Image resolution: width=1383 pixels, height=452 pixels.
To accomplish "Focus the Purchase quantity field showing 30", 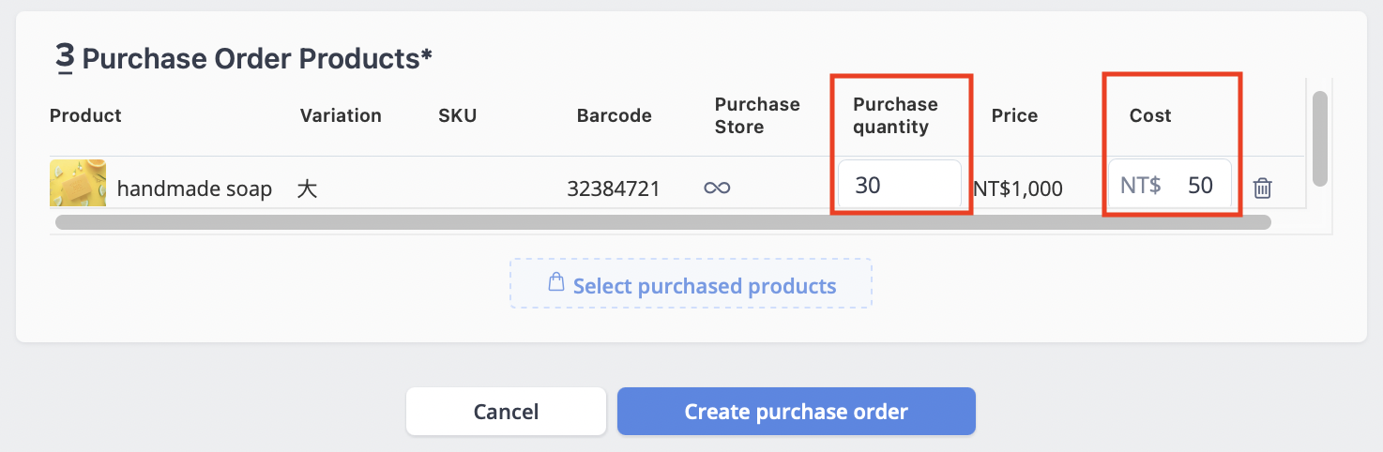I will click(x=900, y=185).
